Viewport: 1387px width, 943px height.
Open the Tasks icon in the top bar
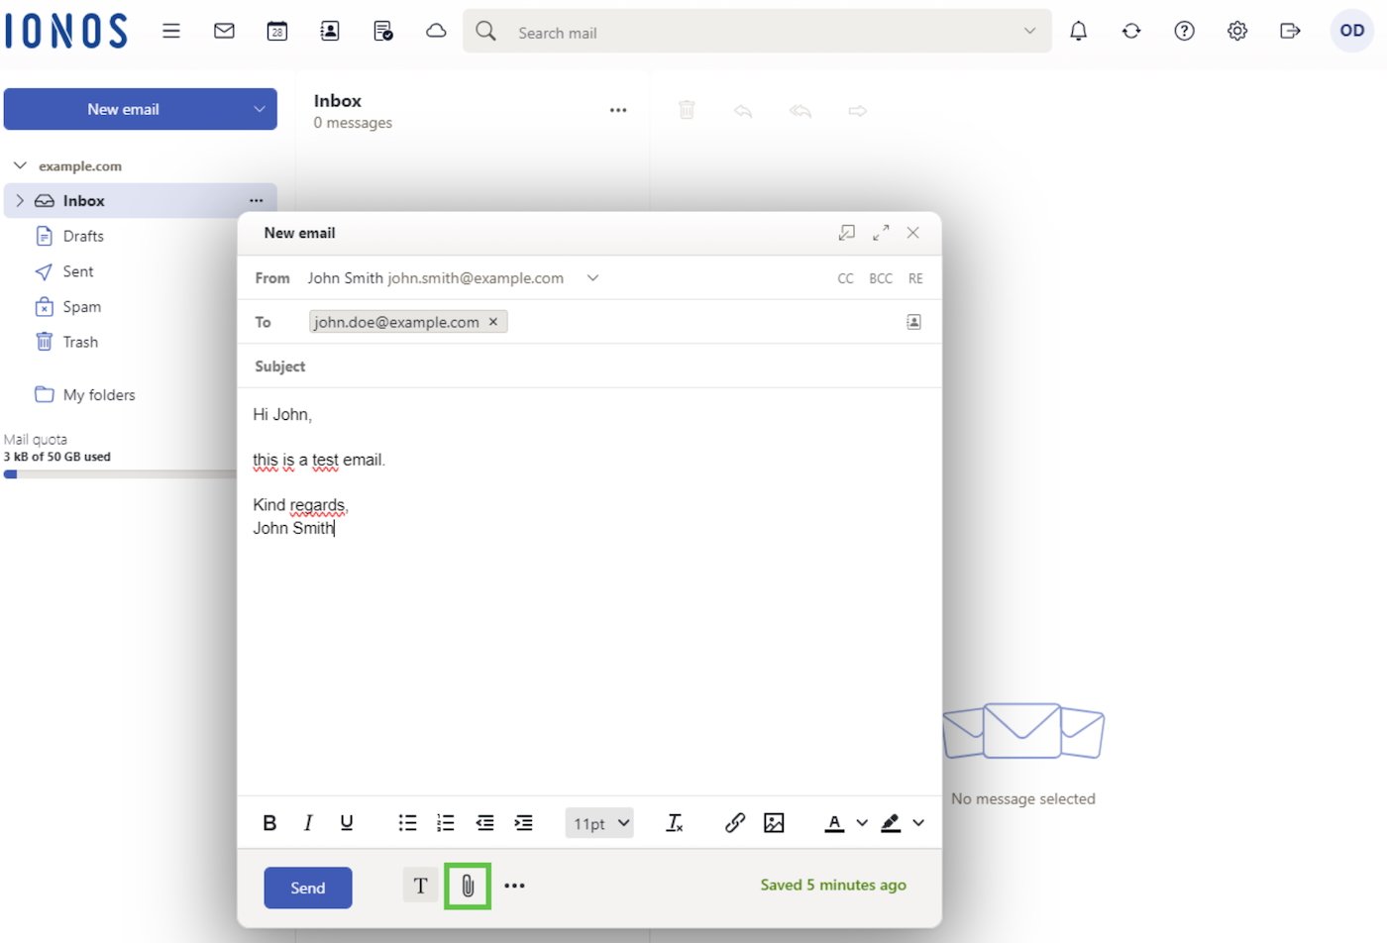click(x=382, y=31)
